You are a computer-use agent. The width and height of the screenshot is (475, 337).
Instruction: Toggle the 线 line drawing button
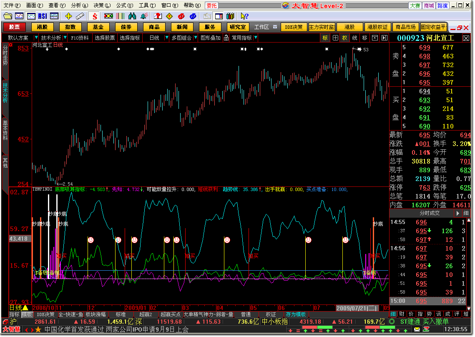tap(355, 38)
